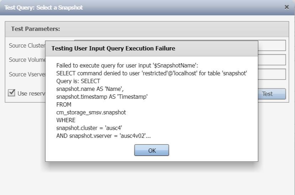
Task: Click the 'SELECT command denied' error line
Action: [x=152, y=73]
